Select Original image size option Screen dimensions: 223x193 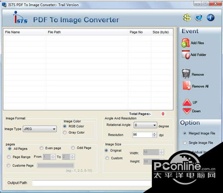pyautogui.click(x=106, y=151)
